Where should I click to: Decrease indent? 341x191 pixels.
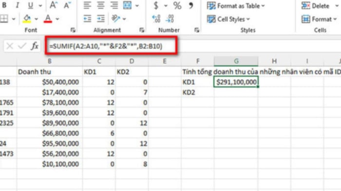[87, 19]
